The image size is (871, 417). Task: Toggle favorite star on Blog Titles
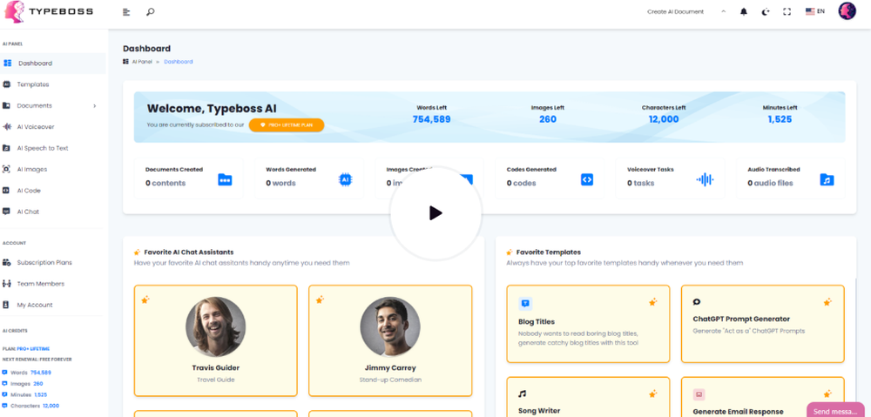[x=653, y=302]
